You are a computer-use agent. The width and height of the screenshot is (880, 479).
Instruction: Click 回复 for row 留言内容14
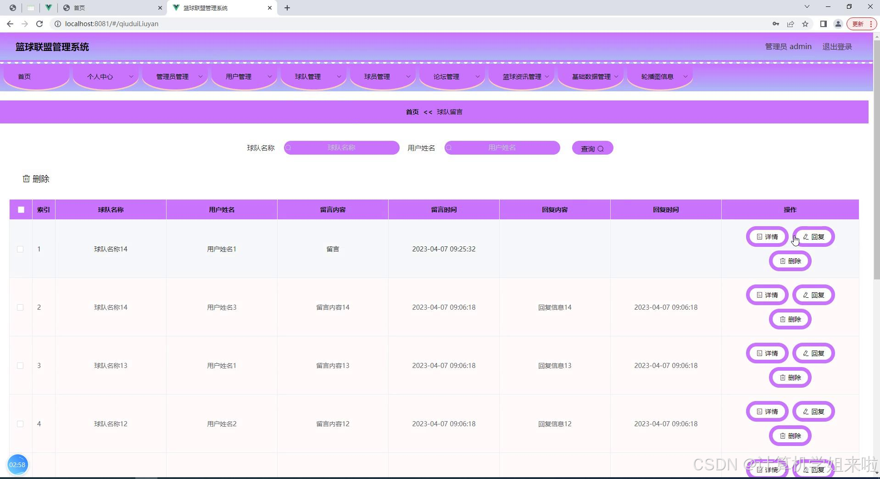[813, 295]
